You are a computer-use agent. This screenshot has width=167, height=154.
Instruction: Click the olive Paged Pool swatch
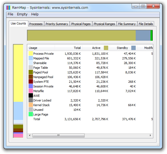pyautogui.click(x=31, y=72)
